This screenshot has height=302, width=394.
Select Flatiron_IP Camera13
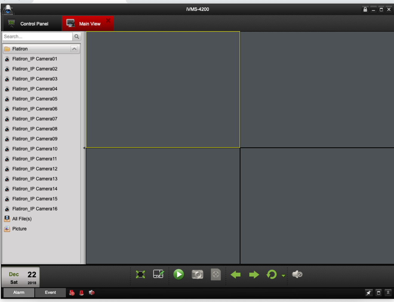coord(41,179)
